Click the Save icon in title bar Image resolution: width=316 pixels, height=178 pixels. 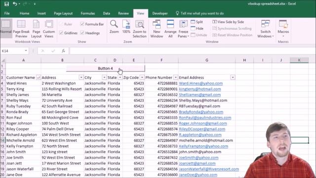point(6,4)
